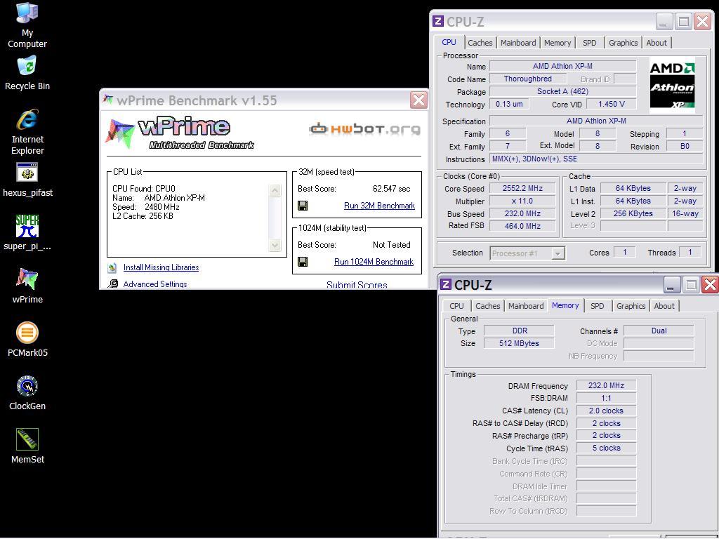The image size is (719, 539).
Task: Switch to CPU tab in bottom CPU-Z window
Action: [456, 306]
